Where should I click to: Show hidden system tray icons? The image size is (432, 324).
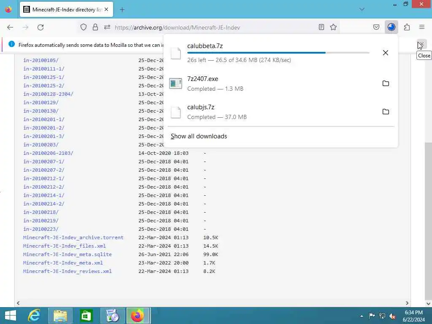(362, 316)
